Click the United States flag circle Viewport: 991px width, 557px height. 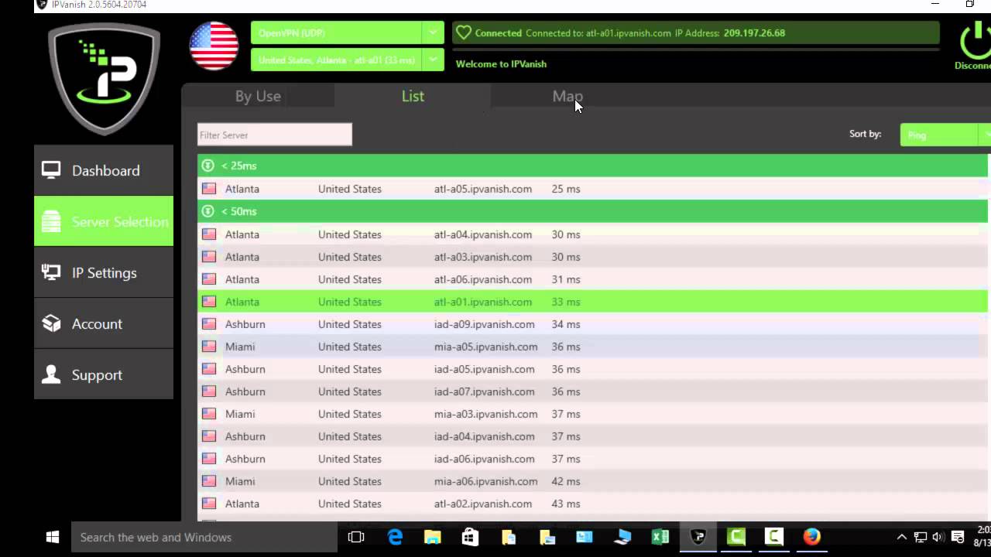tap(214, 46)
